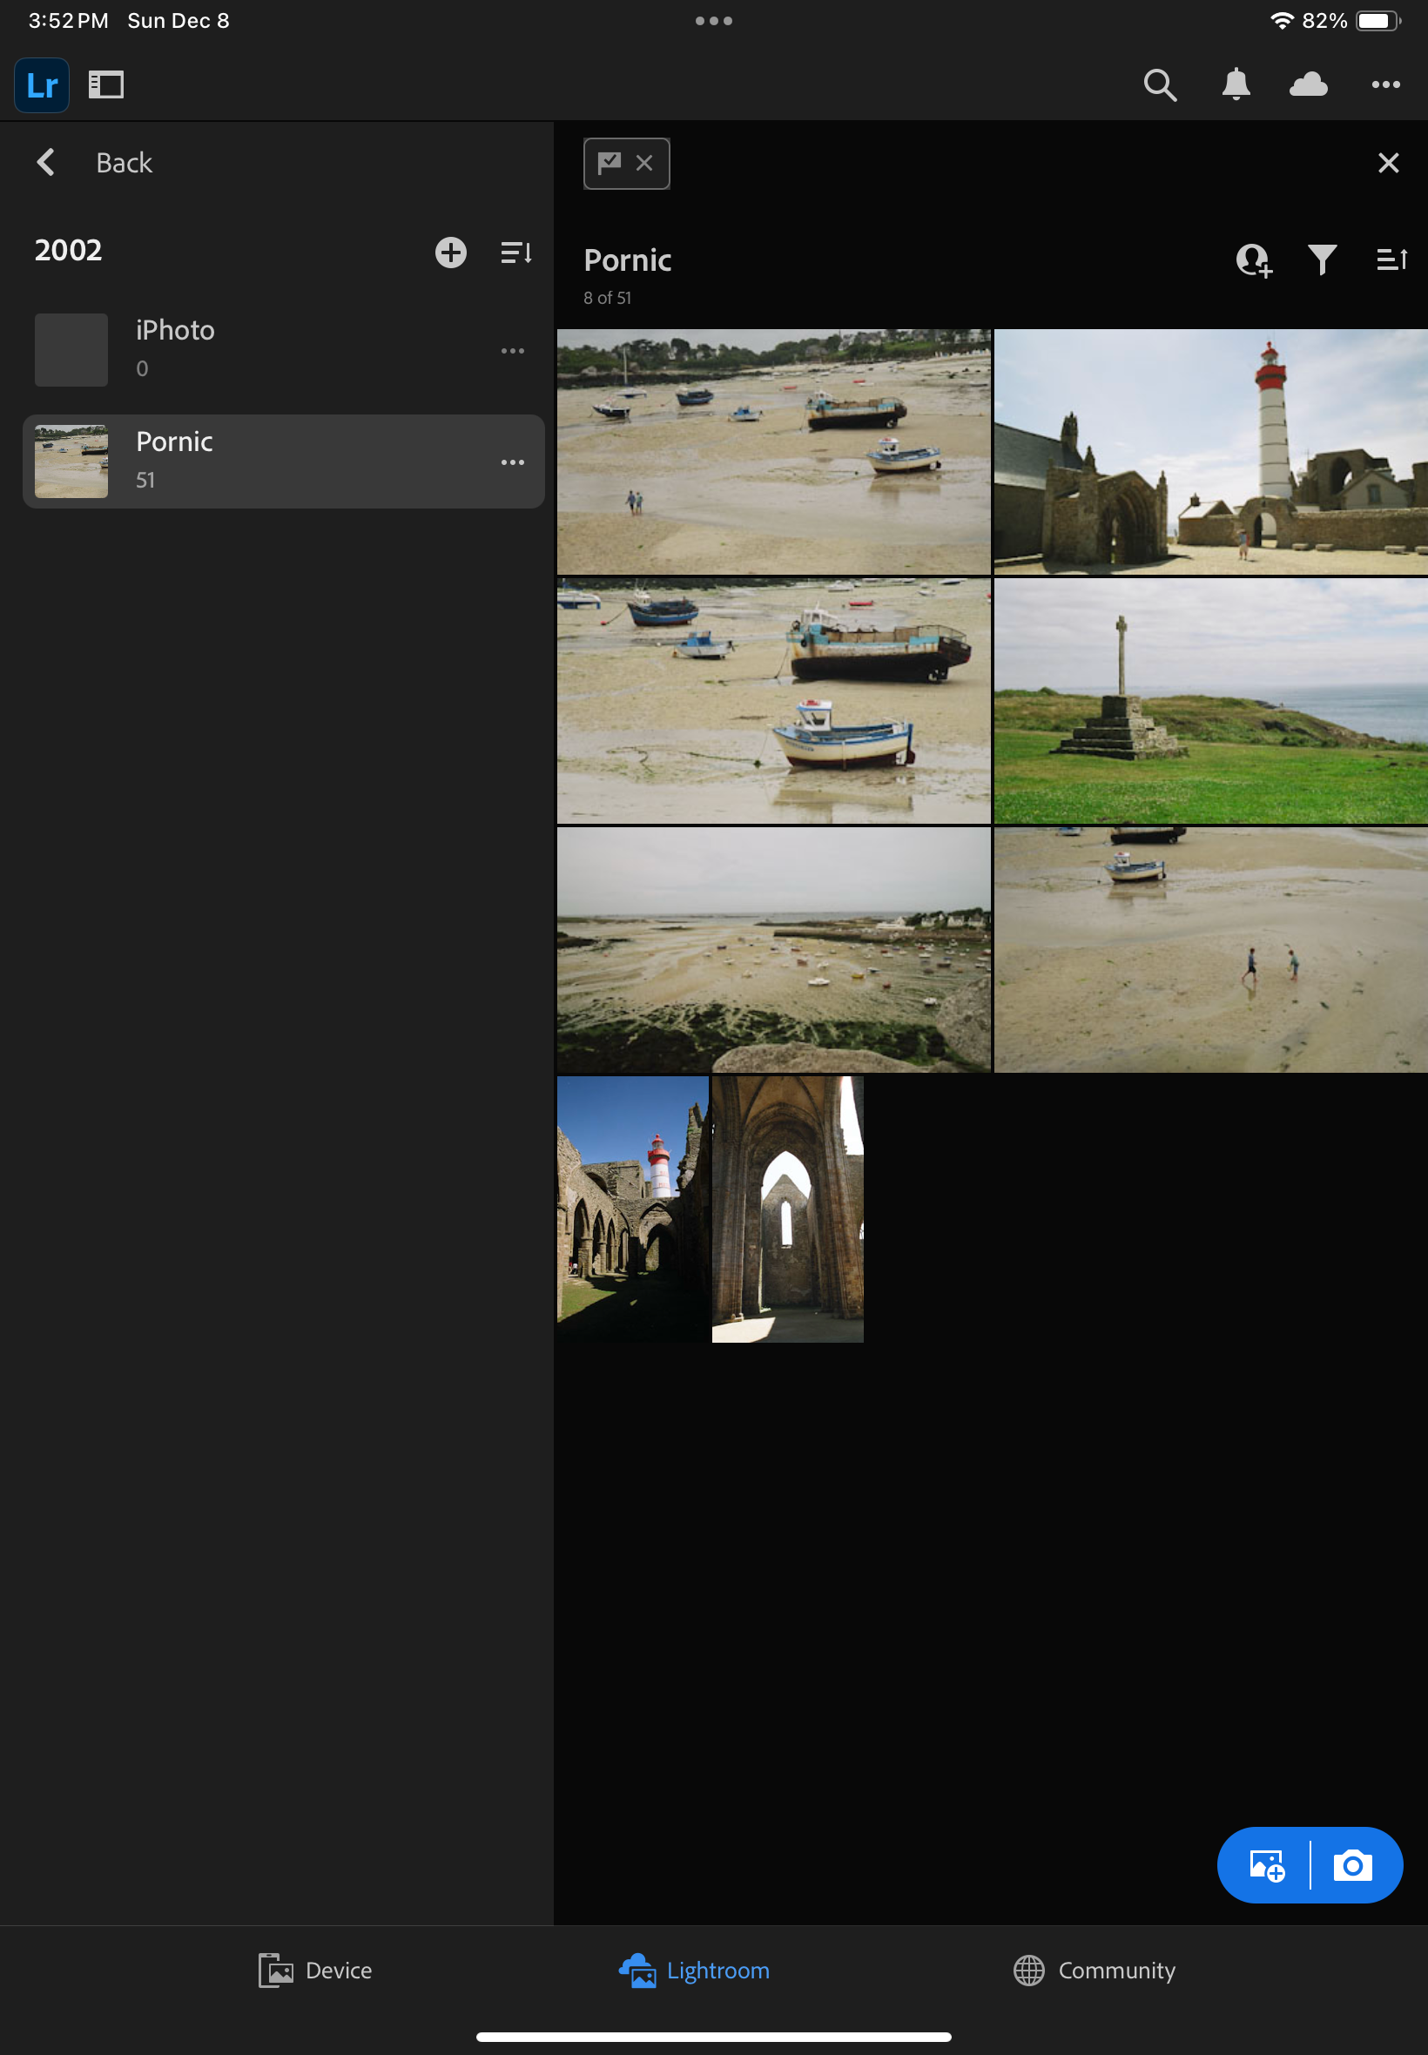Open photo grid sort options
This screenshot has width=1428, height=2055.
click(x=1391, y=259)
